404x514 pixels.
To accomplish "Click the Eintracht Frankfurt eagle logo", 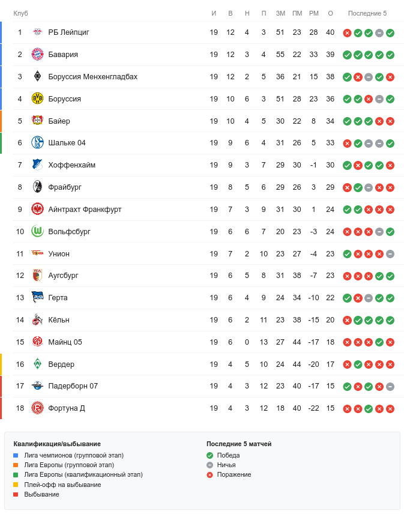I will pos(38,210).
